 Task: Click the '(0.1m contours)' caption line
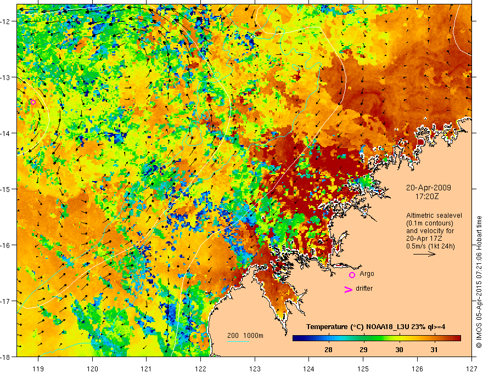point(430,223)
